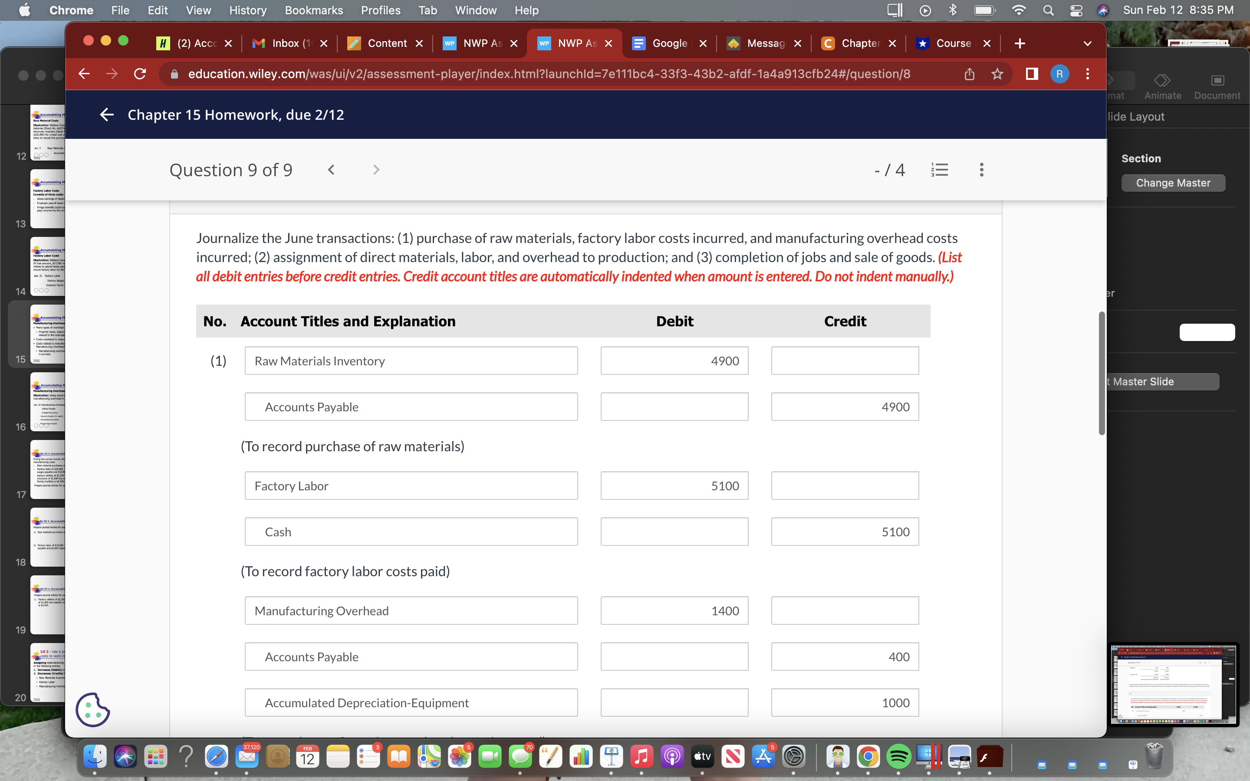
Task: Switch to the Google tab in Chrome
Action: click(669, 43)
